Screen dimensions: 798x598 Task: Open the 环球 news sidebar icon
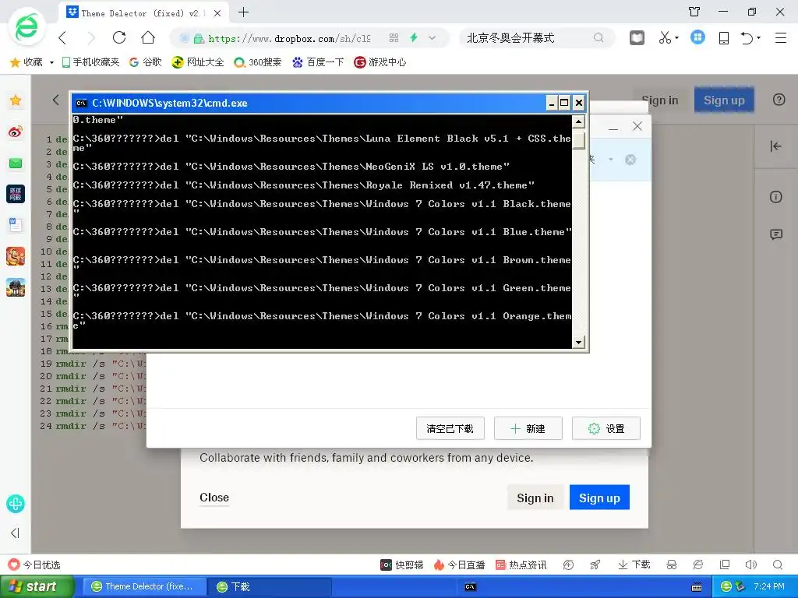[16, 194]
